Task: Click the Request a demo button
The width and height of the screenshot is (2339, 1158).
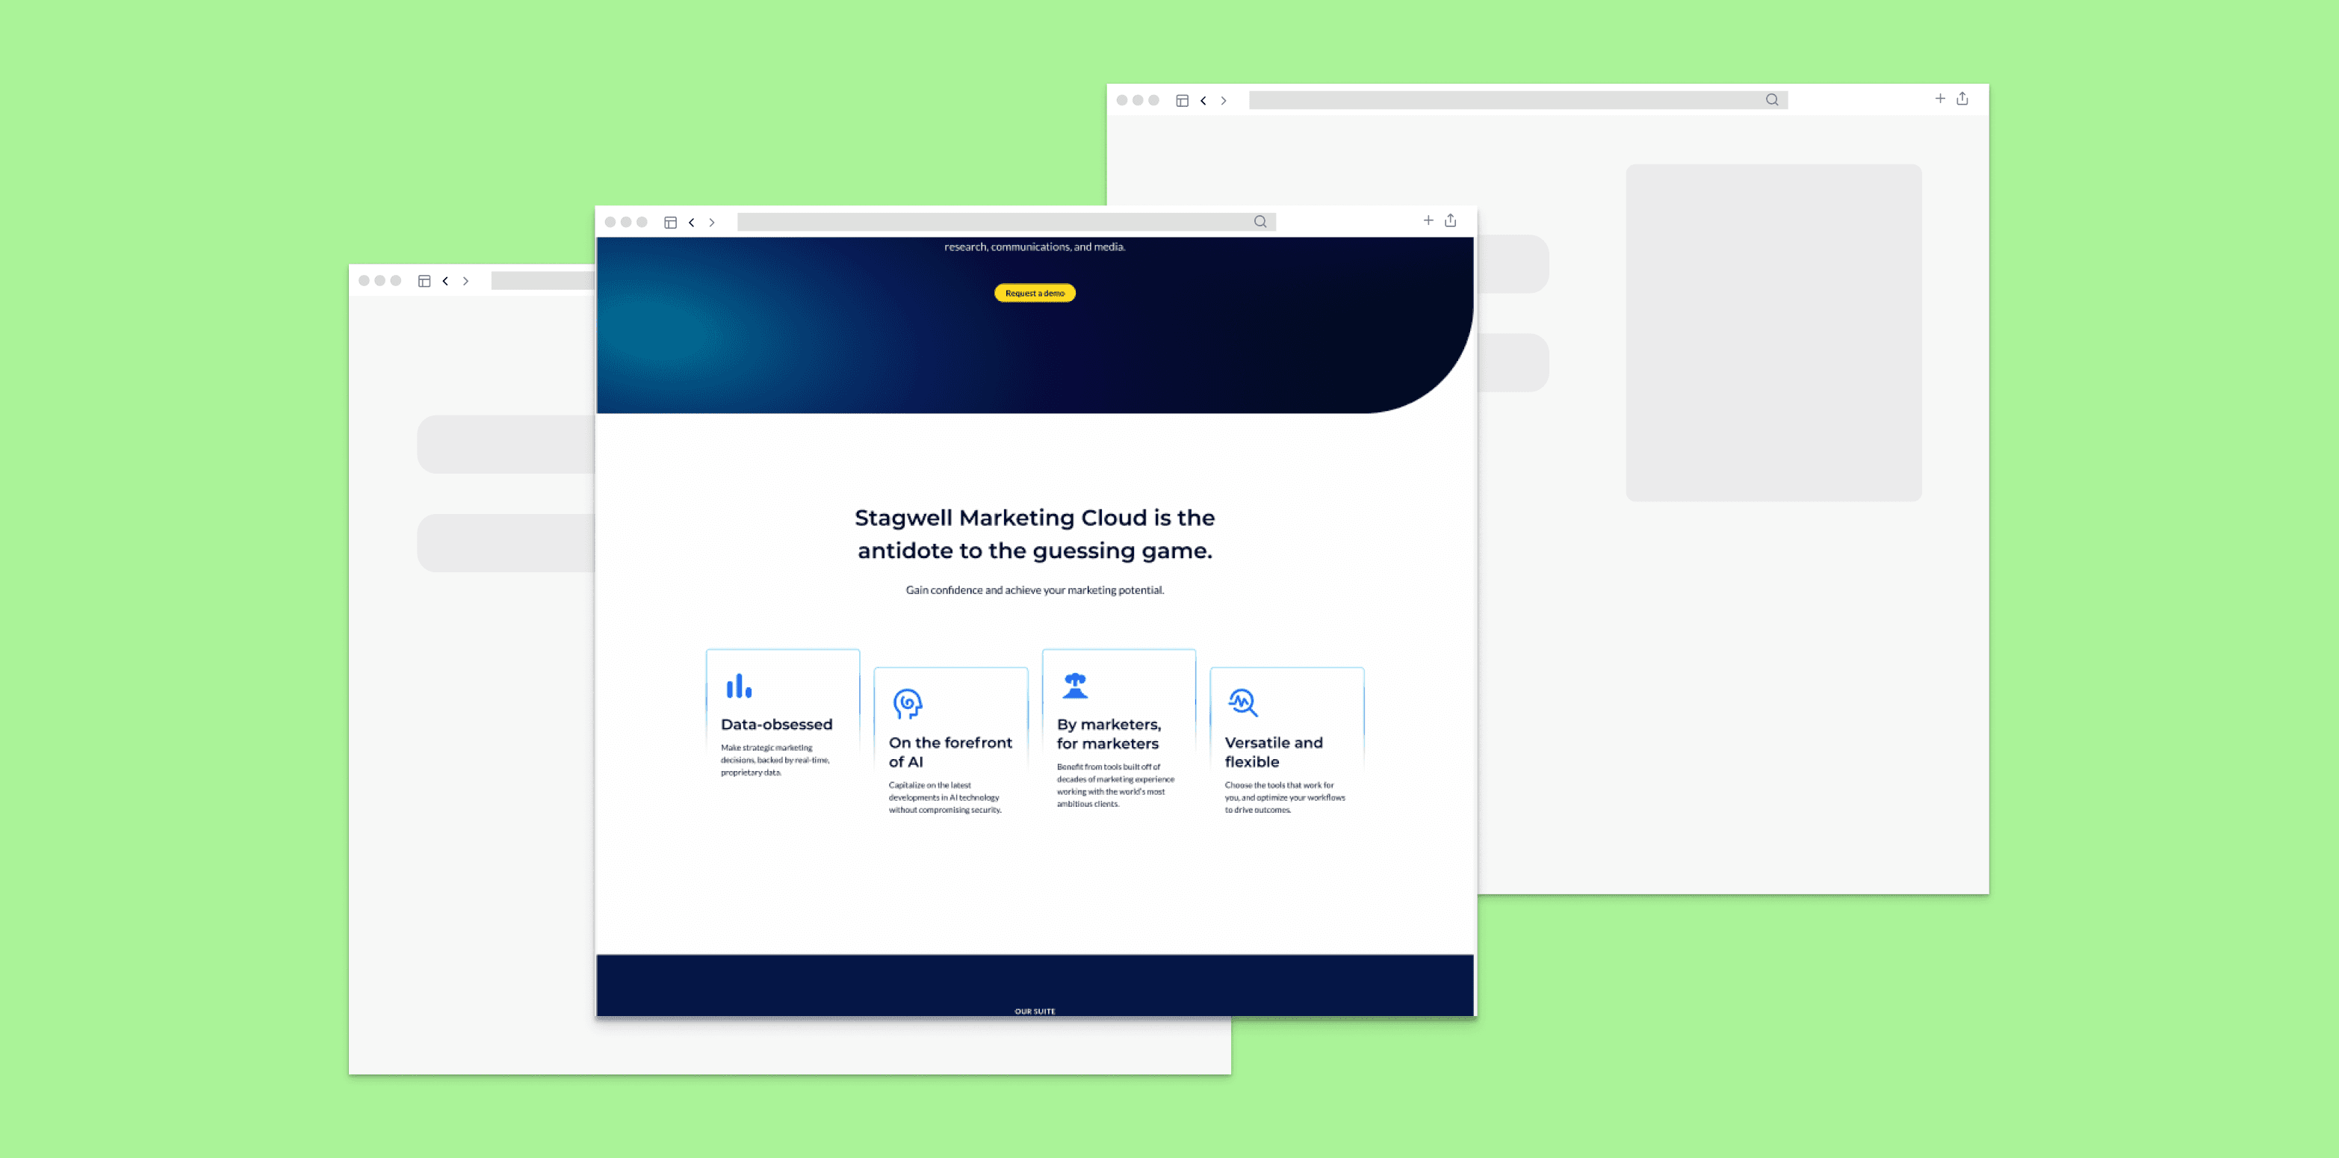Action: click(1034, 292)
